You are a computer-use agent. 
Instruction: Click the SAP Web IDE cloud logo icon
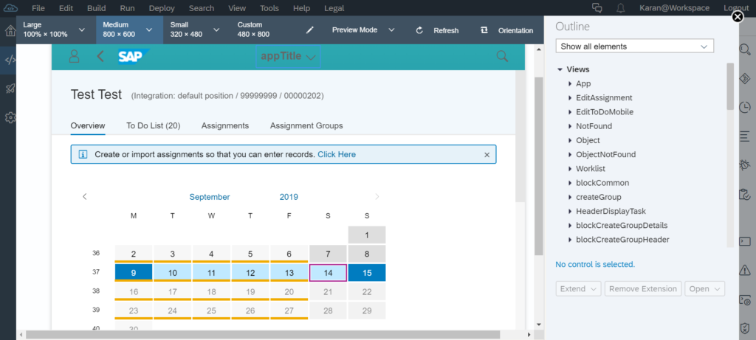[x=10, y=7]
